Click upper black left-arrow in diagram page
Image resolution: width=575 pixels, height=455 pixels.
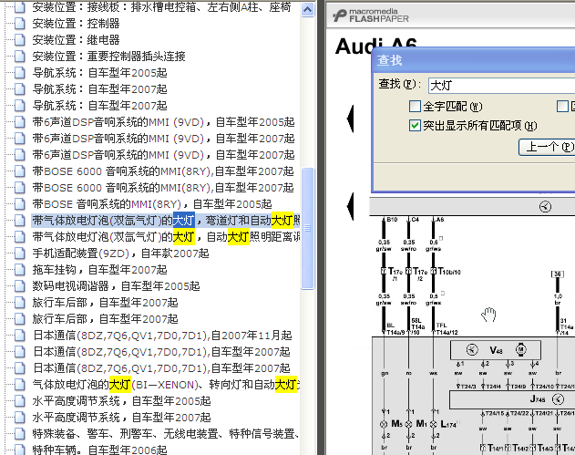coord(350,119)
